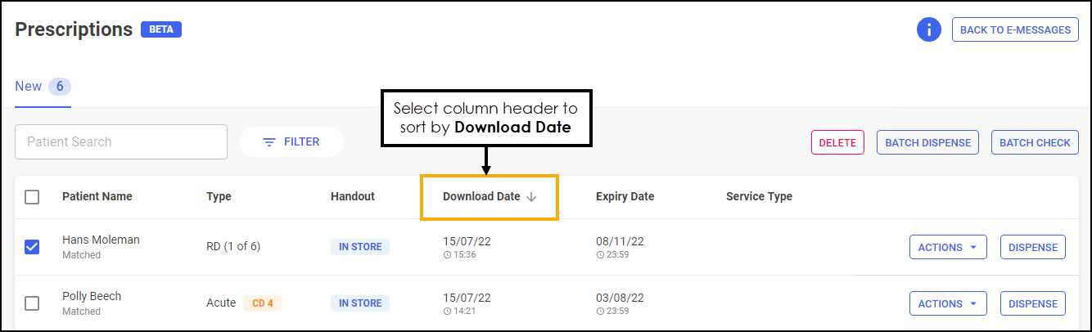The width and height of the screenshot is (1092, 332).
Task: Open Actions dropdown for Hans Moleman
Action: [x=948, y=247]
